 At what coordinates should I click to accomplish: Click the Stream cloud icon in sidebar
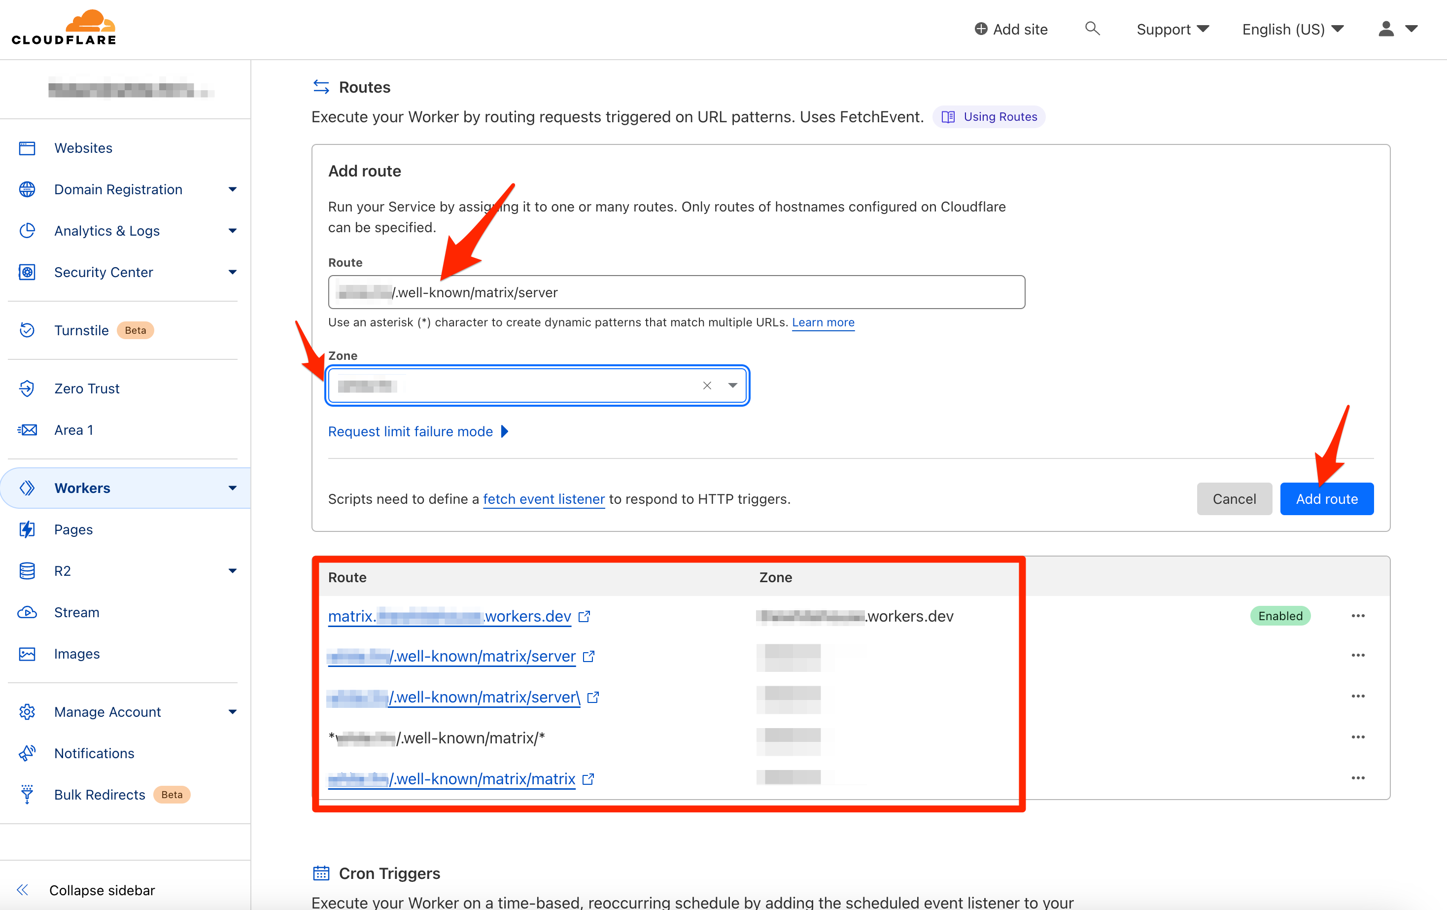point(27,612)
